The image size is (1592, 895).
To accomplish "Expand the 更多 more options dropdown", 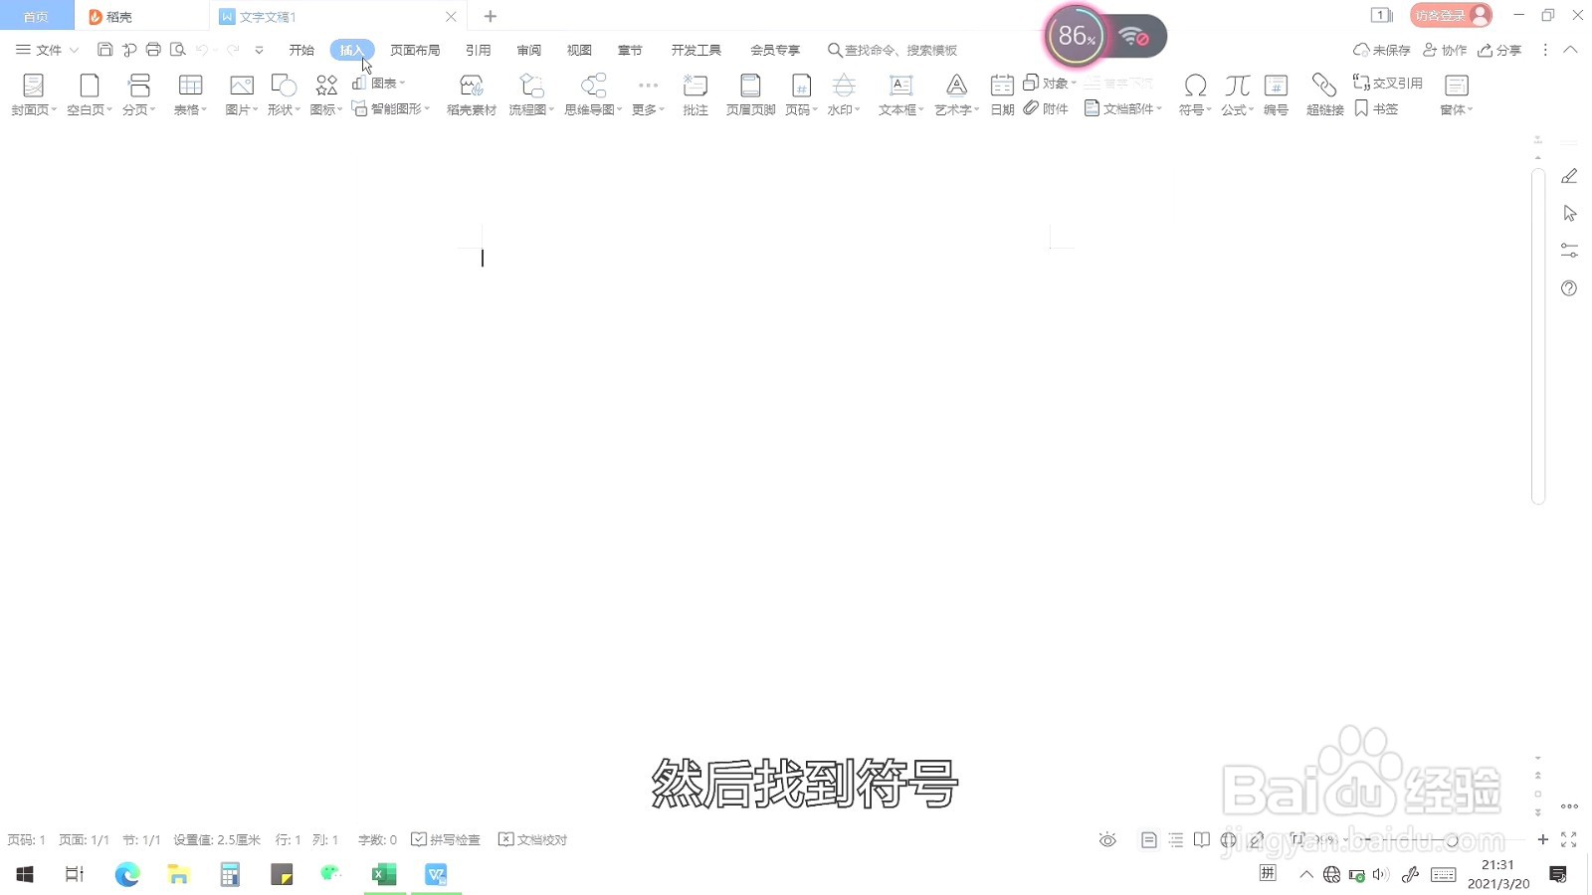I will (x=662, y=109).
